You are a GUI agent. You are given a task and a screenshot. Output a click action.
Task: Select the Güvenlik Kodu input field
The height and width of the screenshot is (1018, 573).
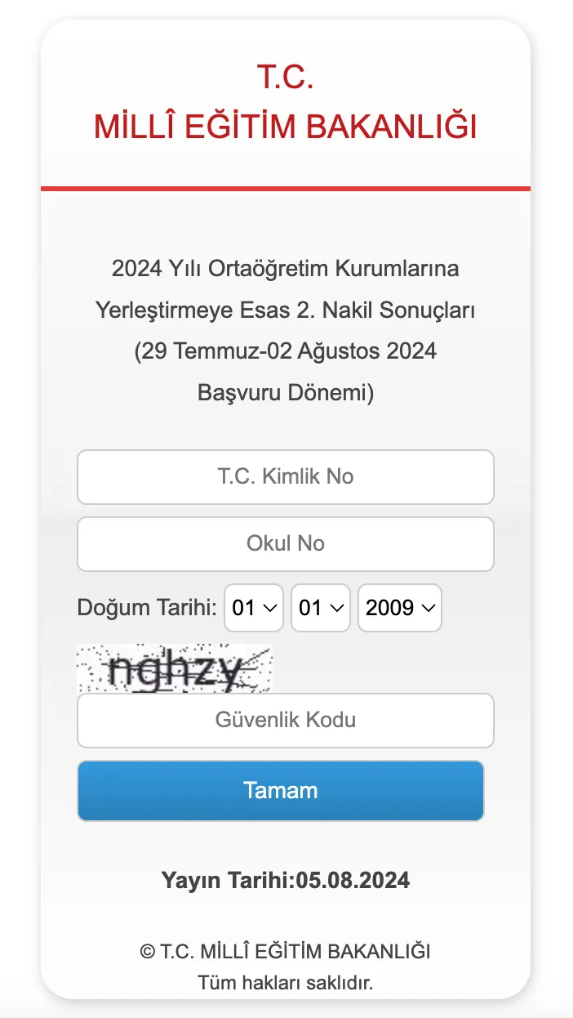tap(286, 721)
